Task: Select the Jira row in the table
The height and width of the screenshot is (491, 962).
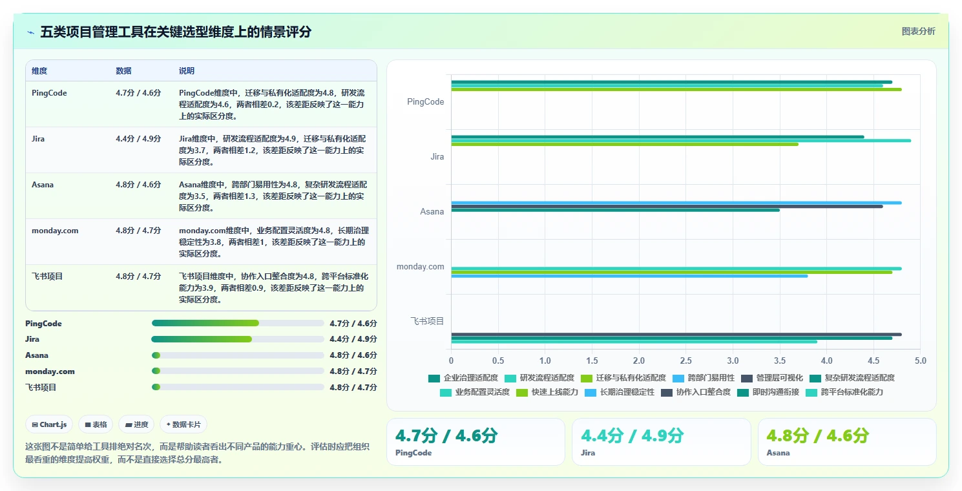Action: point(201,150)
